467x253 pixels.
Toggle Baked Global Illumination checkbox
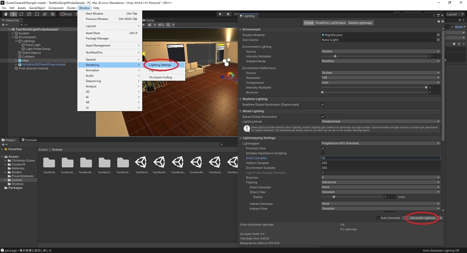point(323,116)
